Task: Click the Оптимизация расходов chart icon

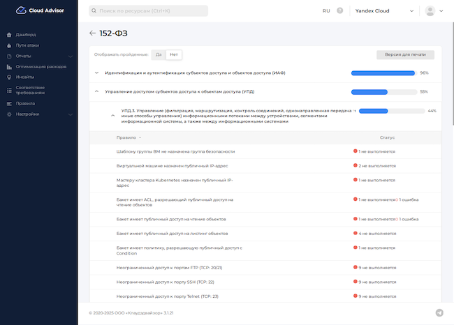Action: point(9,66)
